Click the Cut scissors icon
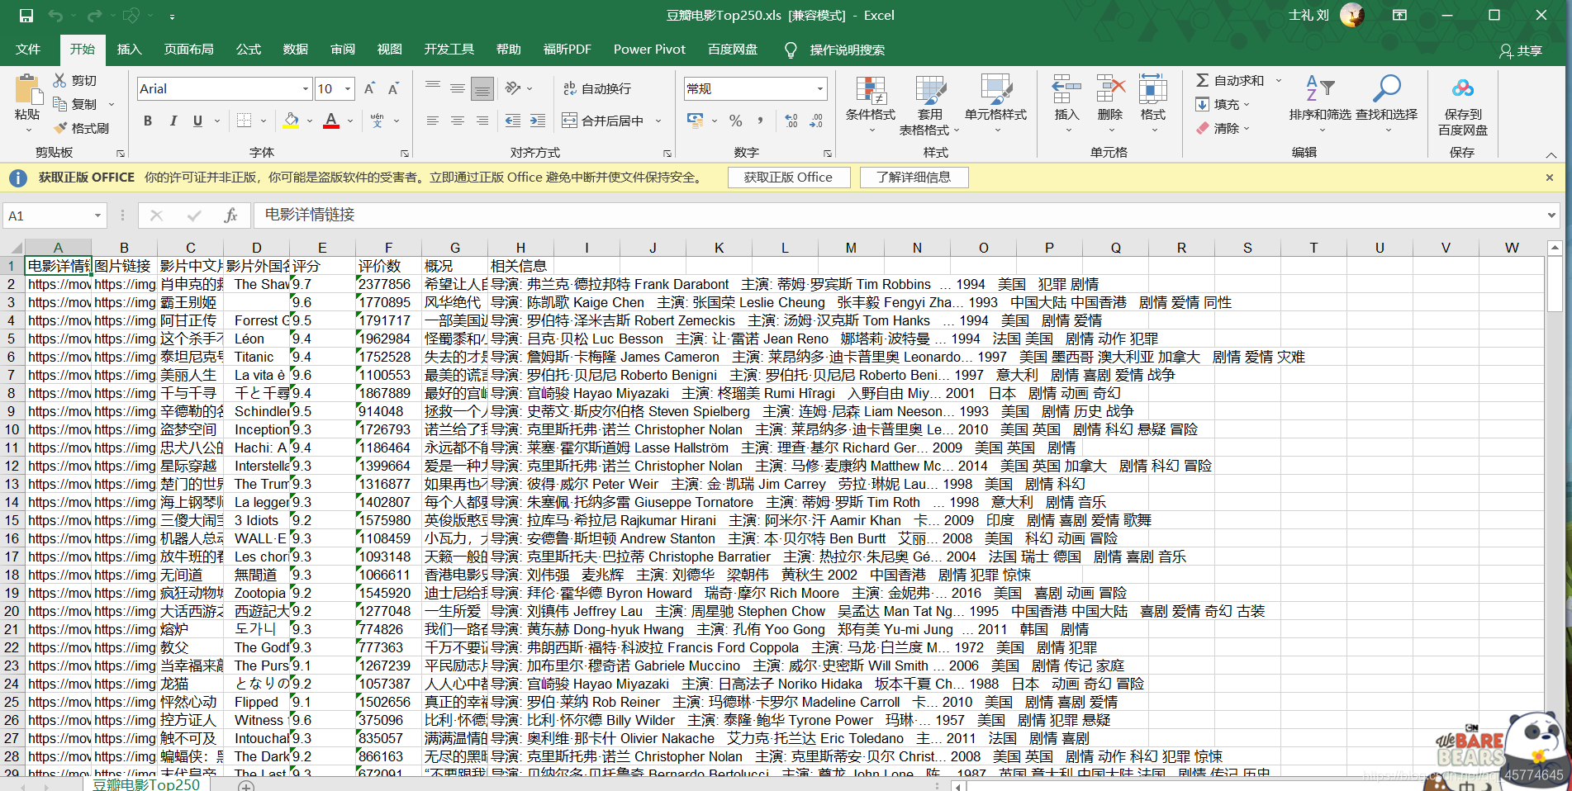 59,80
